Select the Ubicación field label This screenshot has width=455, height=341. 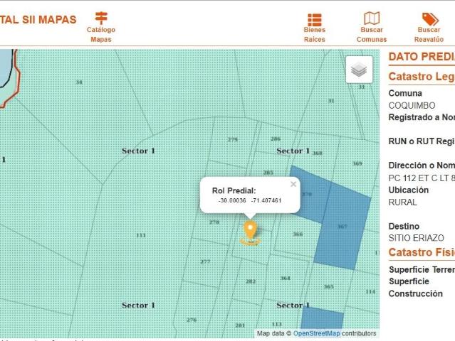click(x=409, y=190)
